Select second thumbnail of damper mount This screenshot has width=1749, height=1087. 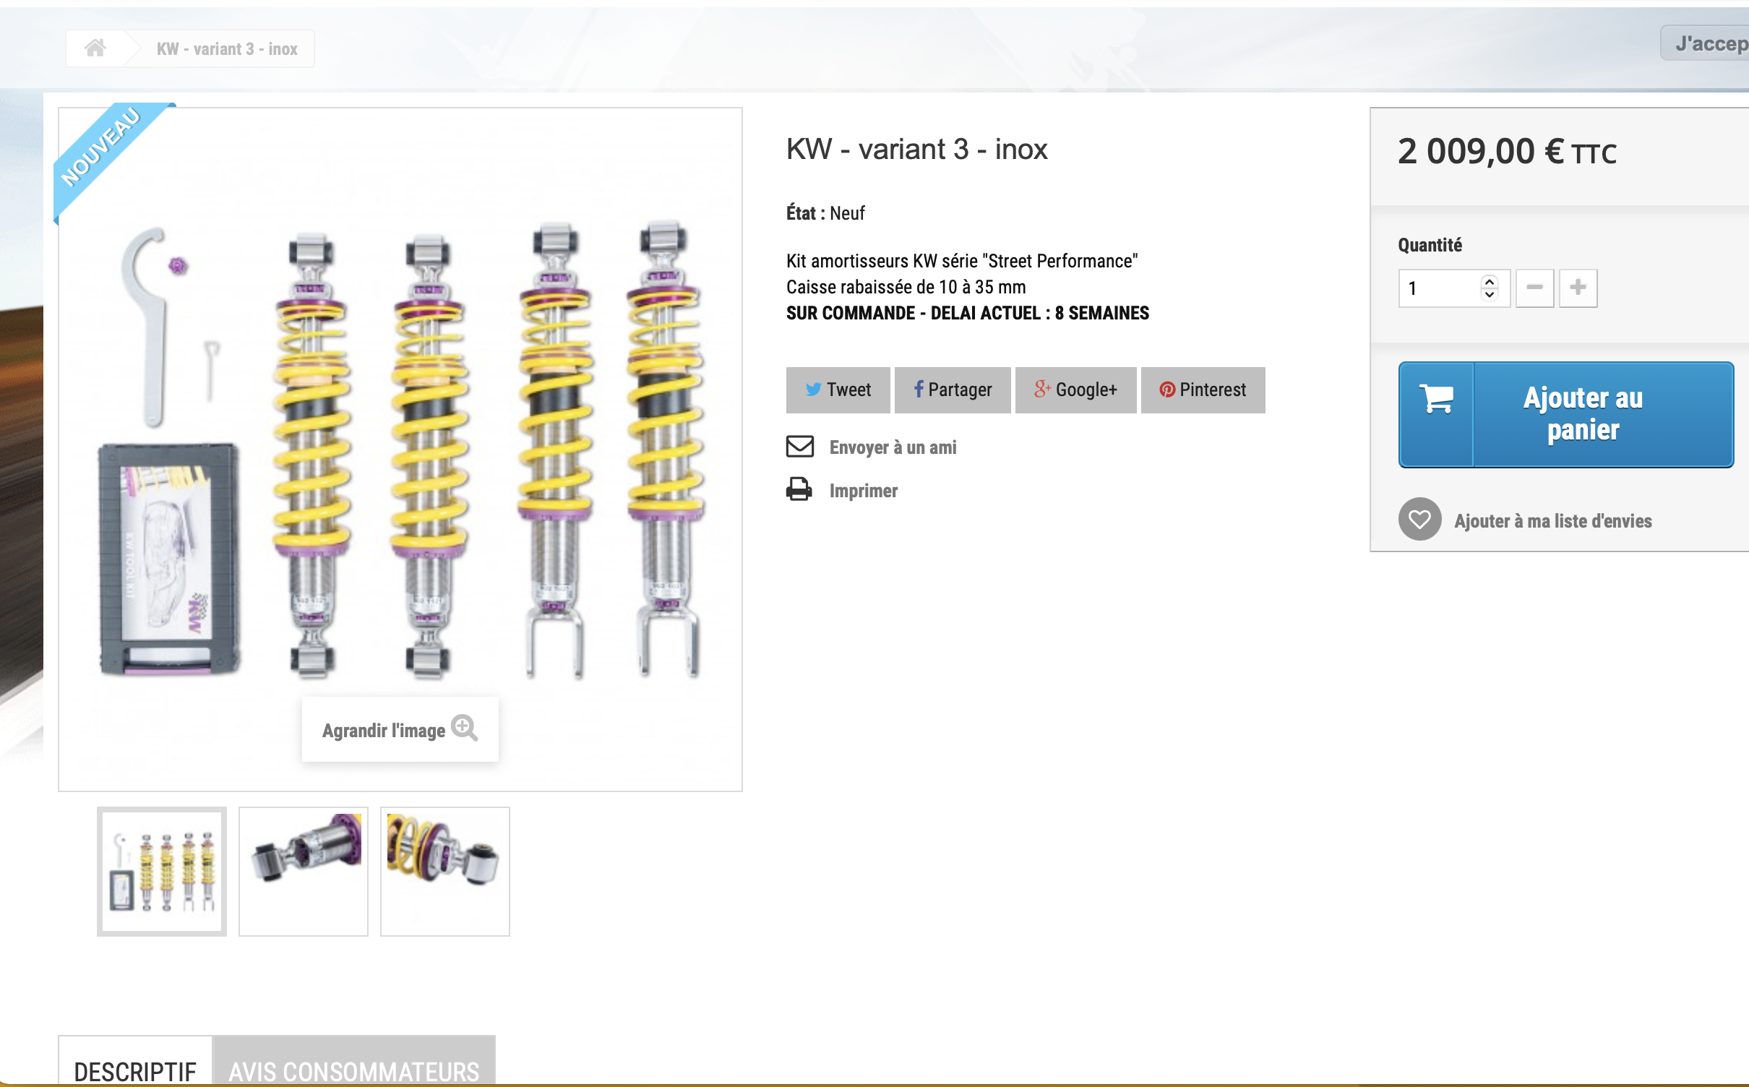coord(304,872)
